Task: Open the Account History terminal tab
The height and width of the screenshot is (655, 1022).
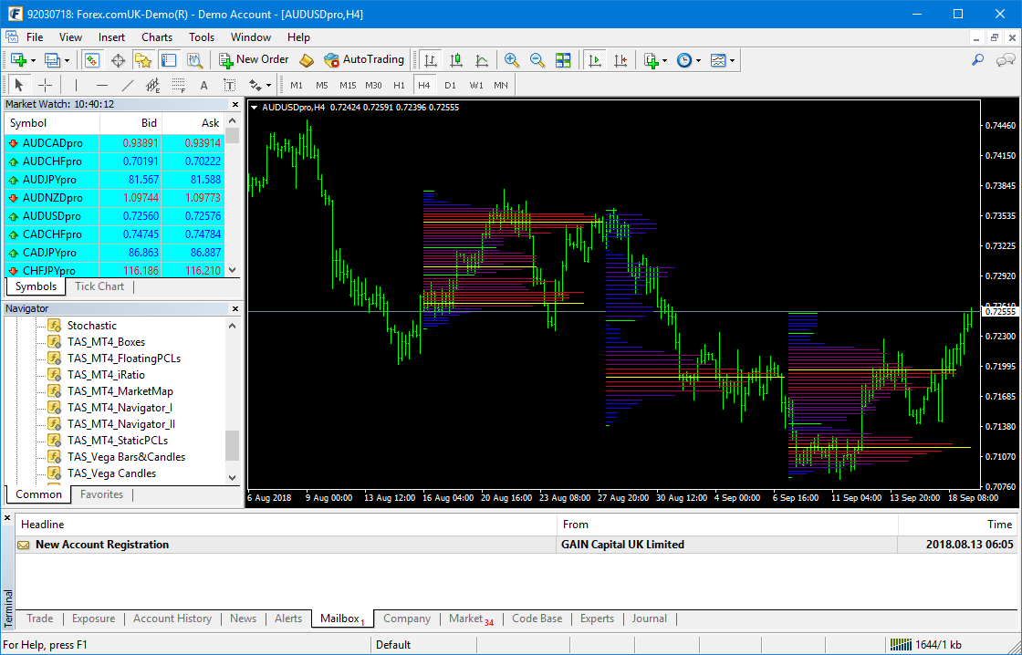Action: coord(172,619)
